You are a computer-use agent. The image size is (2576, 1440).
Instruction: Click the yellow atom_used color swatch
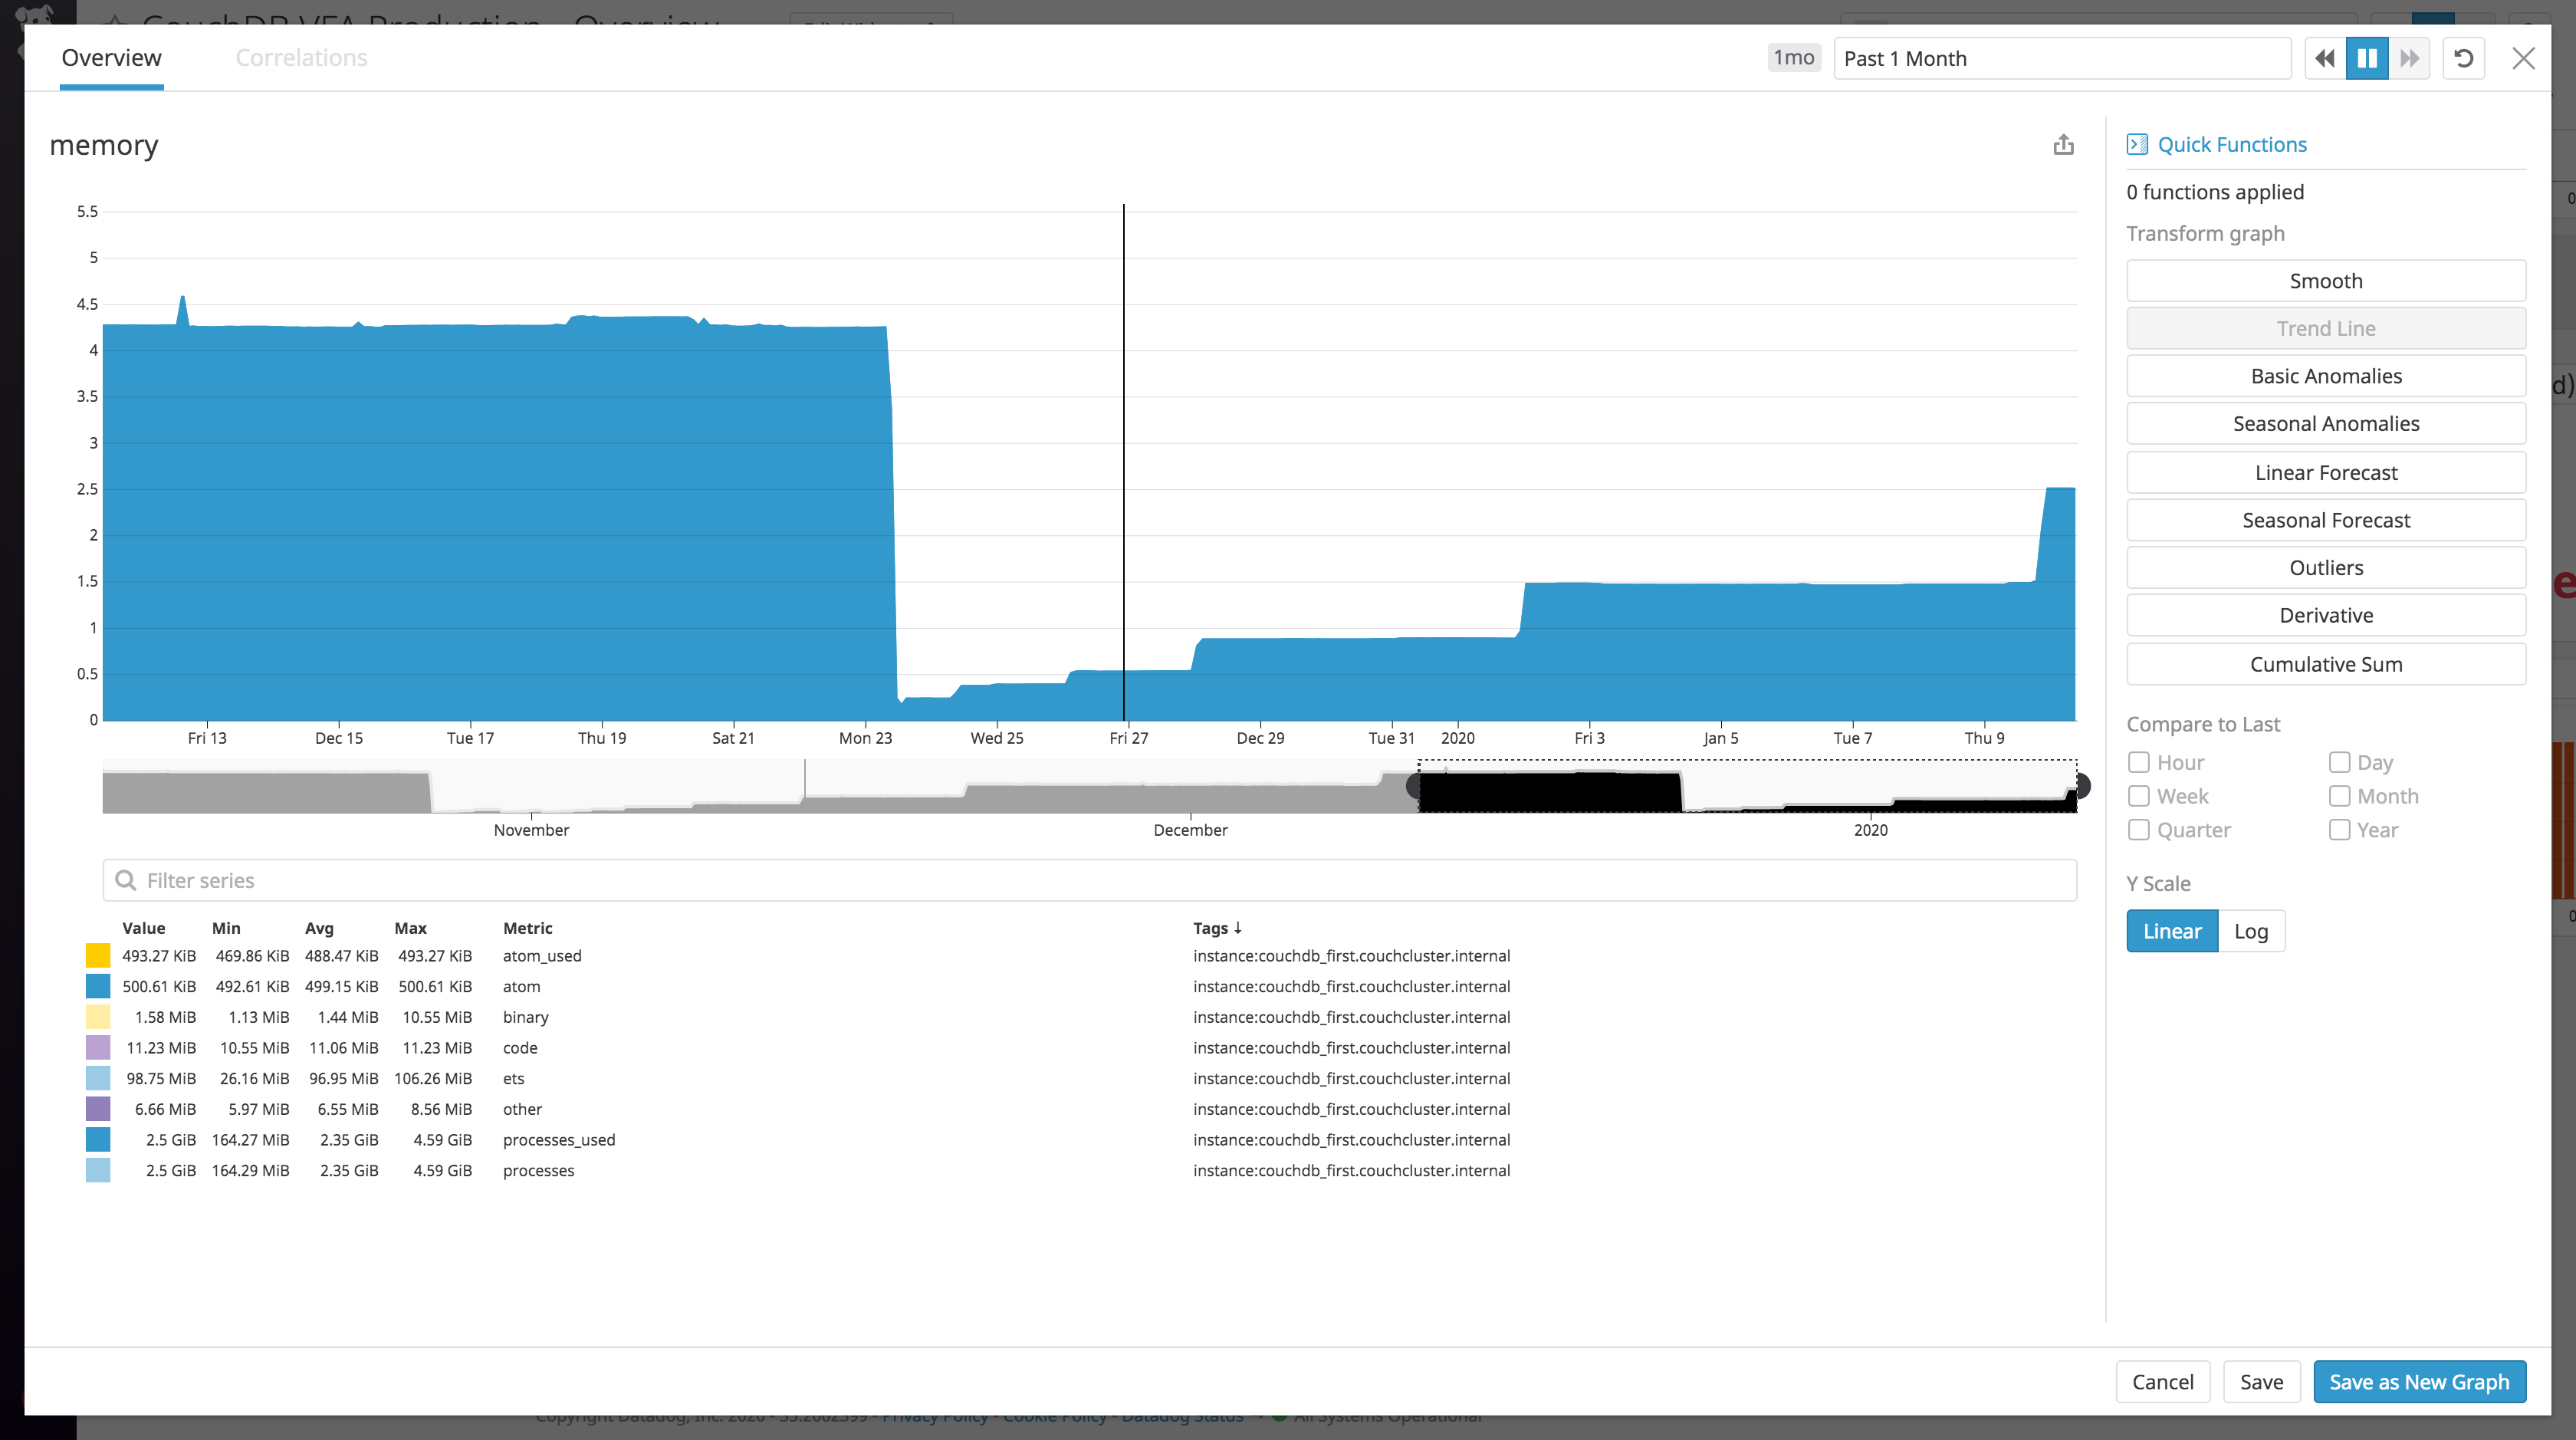coord(97,955)
